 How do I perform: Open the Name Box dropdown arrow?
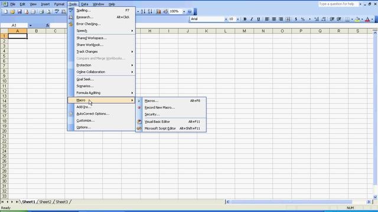(30, 25)
